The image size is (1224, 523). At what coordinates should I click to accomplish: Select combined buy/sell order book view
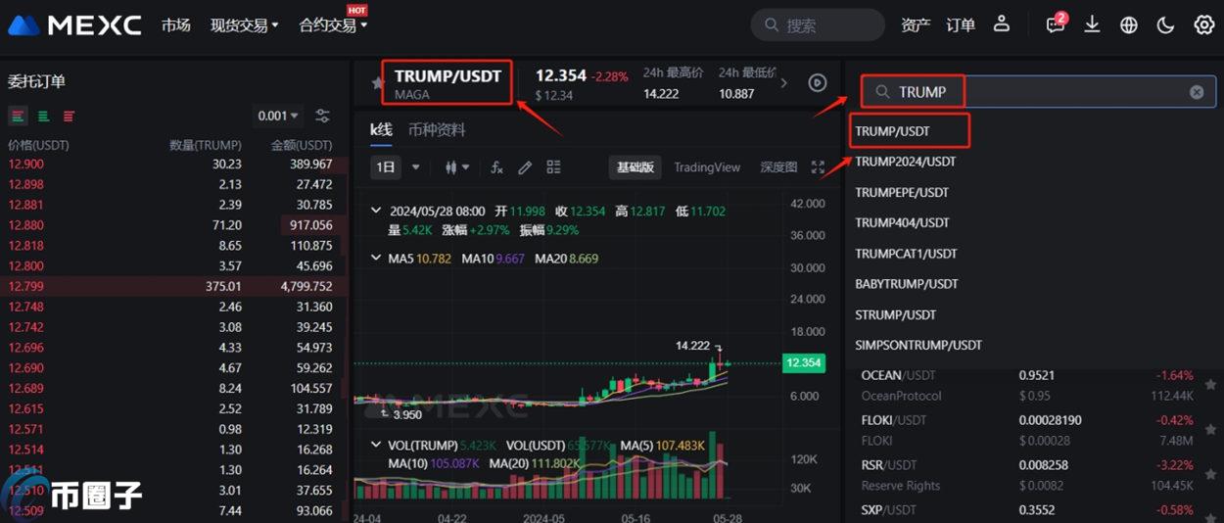pos(19,116)
